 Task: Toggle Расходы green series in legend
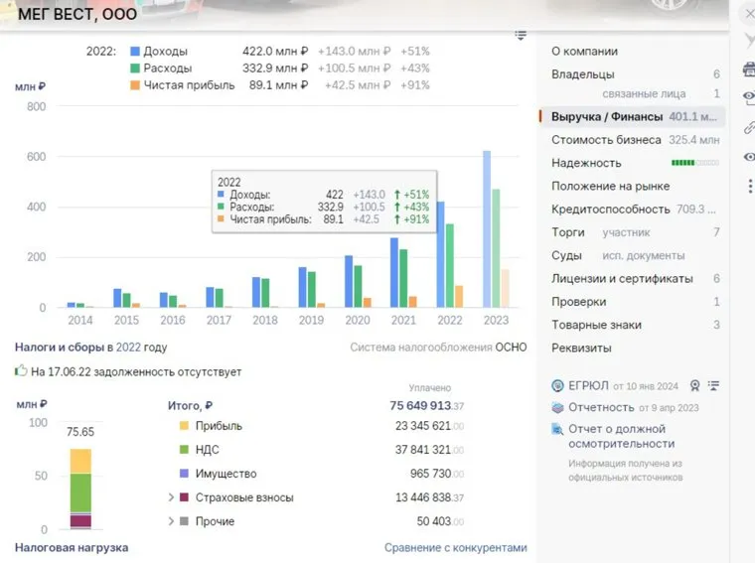point(134,69)
